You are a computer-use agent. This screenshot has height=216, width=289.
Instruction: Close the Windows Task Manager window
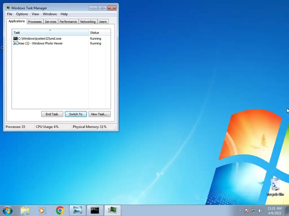112,8
